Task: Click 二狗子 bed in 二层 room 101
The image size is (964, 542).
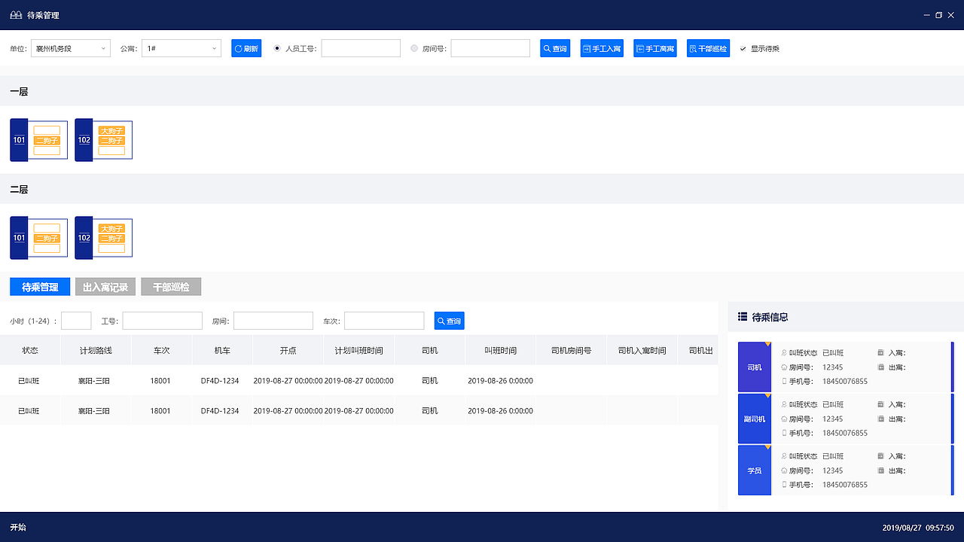Action: coord(47,238)
